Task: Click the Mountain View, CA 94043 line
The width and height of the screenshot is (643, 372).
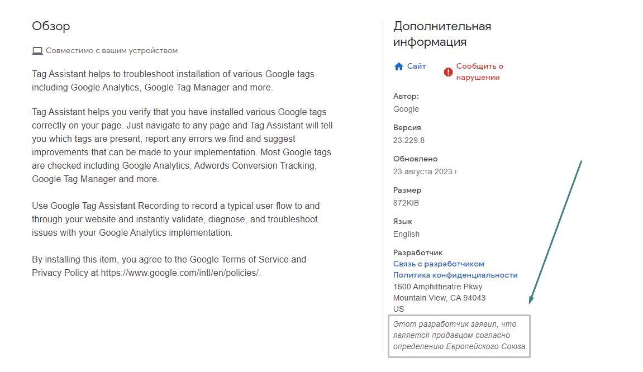Action: [439, 298]
